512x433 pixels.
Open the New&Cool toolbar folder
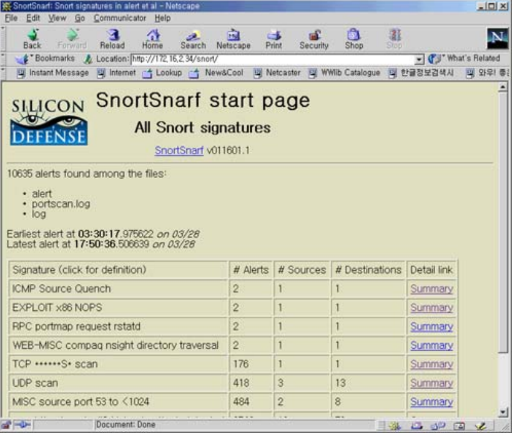coord(216,73)
